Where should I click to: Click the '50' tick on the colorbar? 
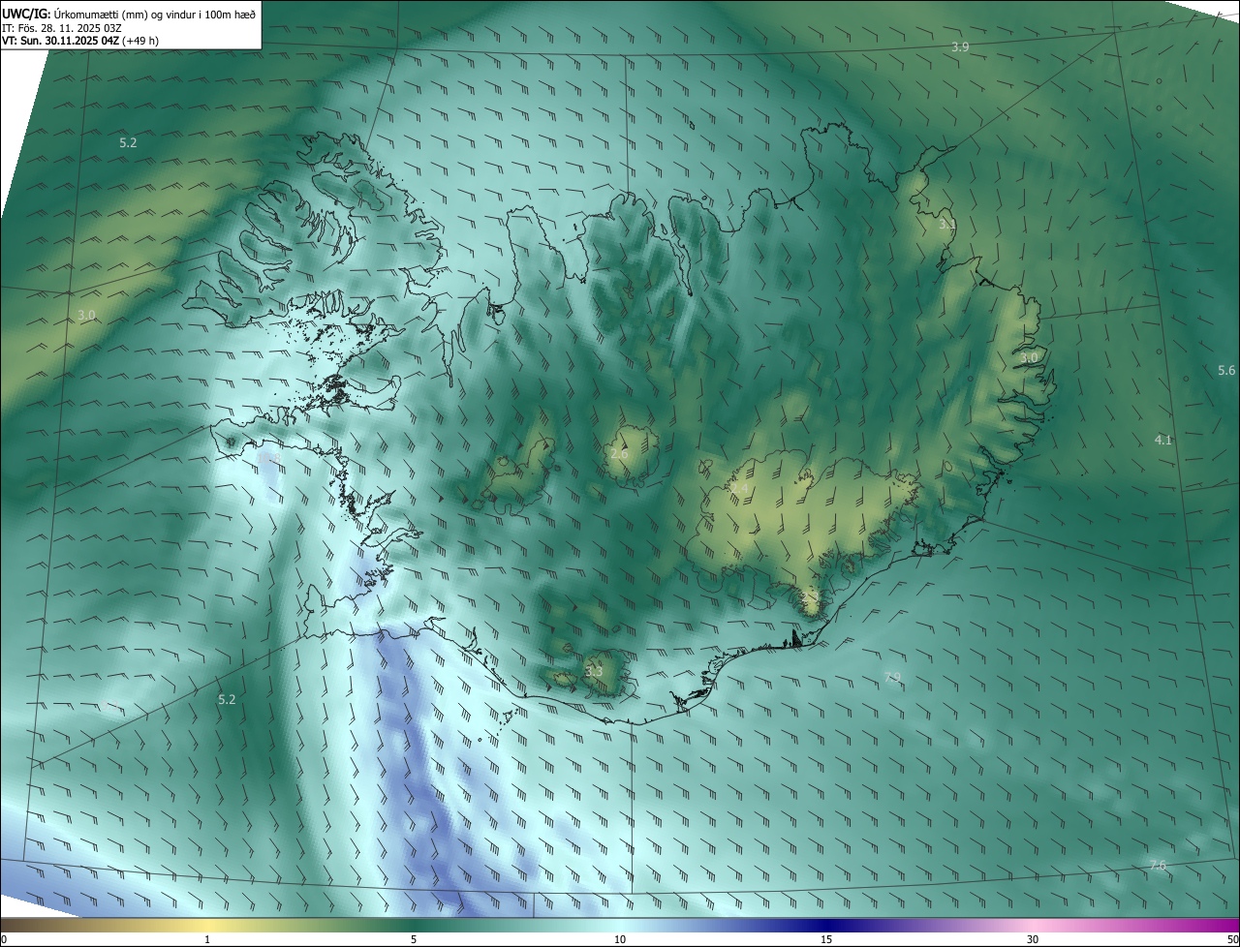[x=1232, y=939]
